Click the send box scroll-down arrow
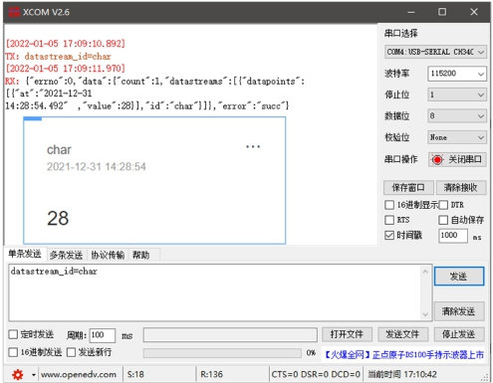 pos(425,314)
